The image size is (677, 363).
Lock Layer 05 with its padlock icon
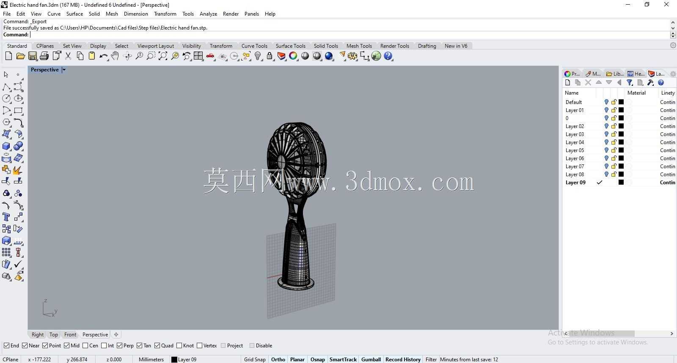[x=614, y=150]
